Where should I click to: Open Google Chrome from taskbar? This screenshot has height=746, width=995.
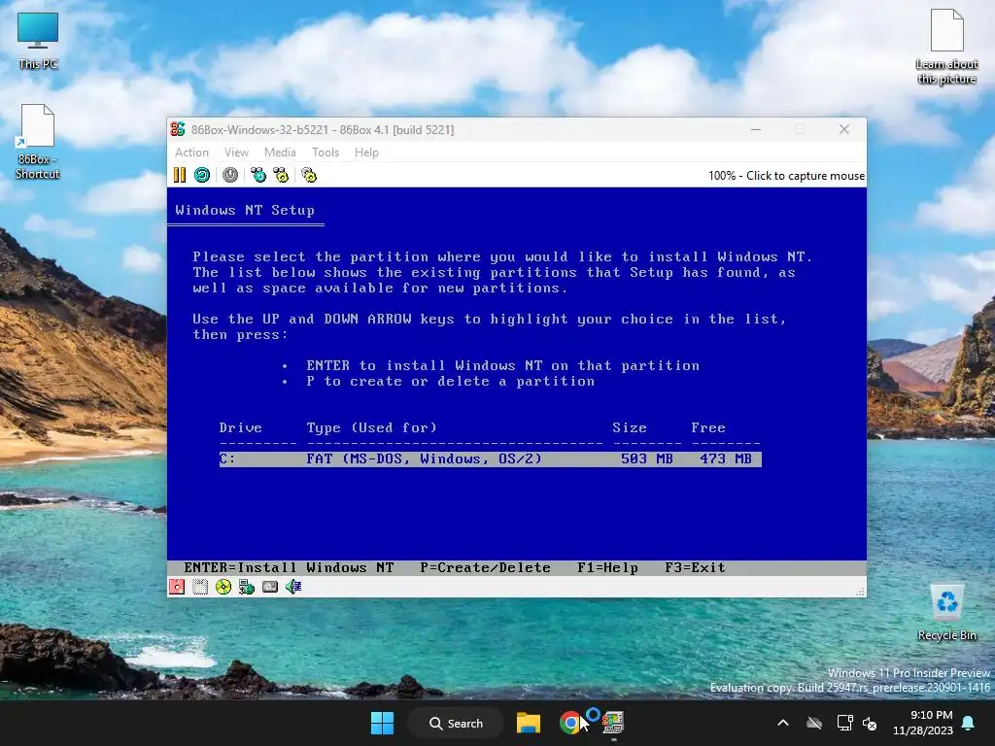coord(569,723)
